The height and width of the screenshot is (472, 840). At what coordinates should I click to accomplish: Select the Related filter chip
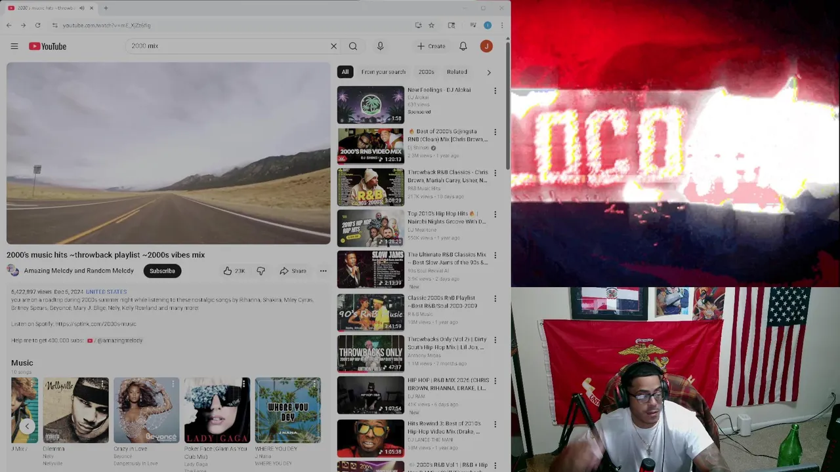(x=457, y=72)
